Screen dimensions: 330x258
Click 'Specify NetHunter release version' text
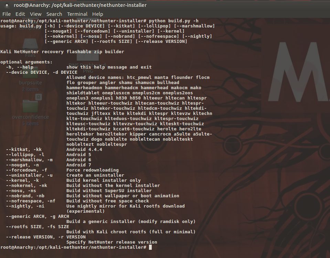111,242
